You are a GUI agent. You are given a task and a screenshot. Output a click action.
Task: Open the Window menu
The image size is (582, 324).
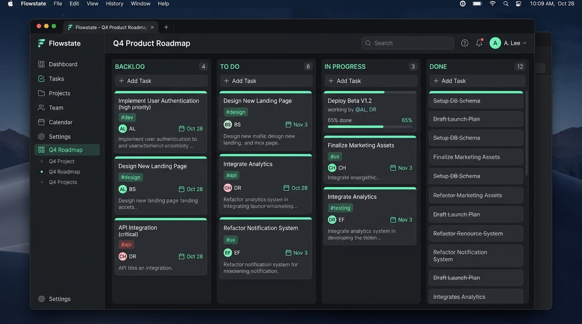[141, 4]
